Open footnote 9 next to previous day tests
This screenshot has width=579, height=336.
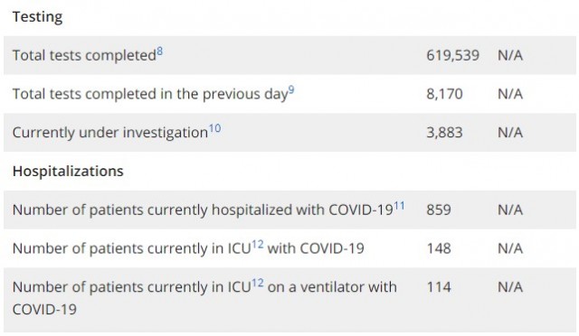[291, 90]
